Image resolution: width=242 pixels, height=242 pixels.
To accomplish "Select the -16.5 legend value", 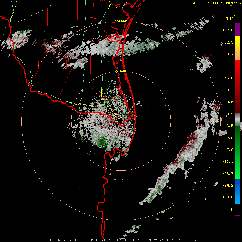I will click(228, 126).
